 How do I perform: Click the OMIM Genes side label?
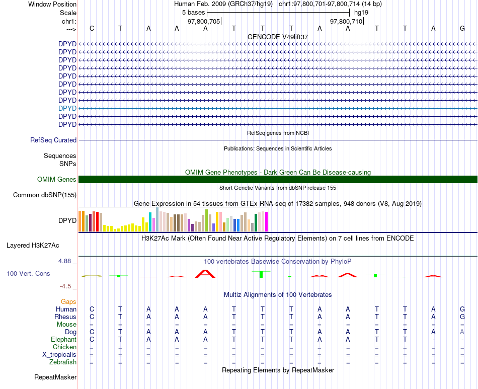57,179
